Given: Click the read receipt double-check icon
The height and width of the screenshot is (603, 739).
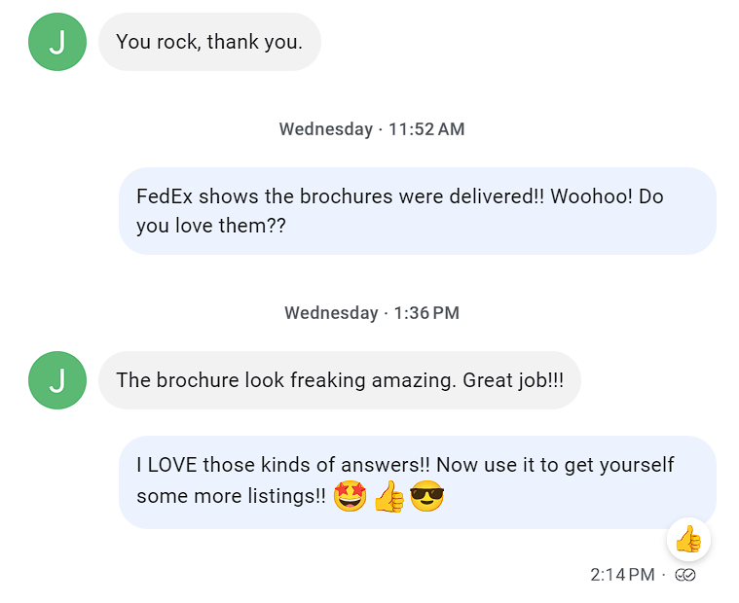Looking at the screenshot, I should point(684,575).
